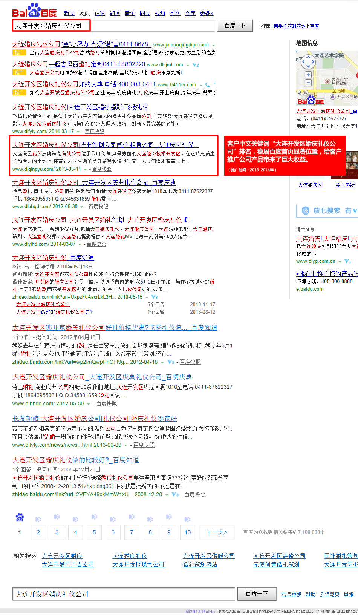Click the Baidu 地图 logo on the map
This screenshot has width=358, height=615.
click(x=311, y=100)
